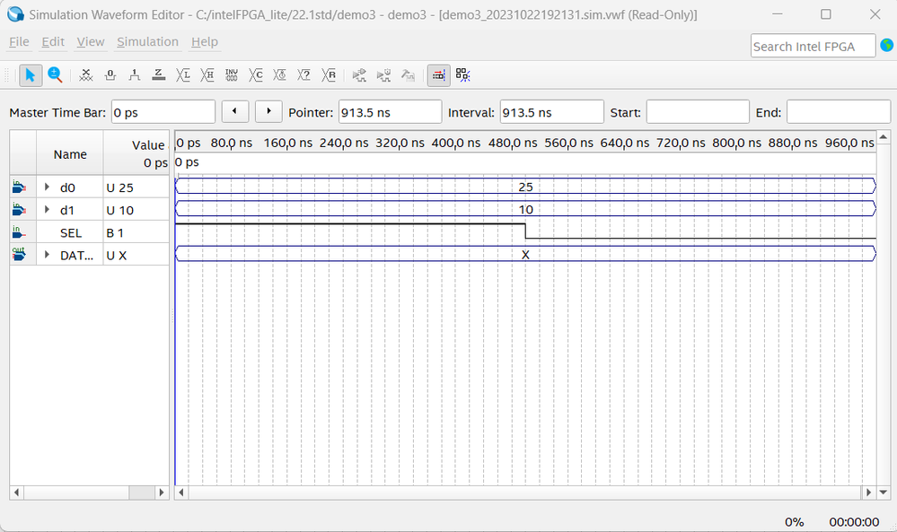
Task: Apply Forcing High (1) to signal
Action: (135, 75)
